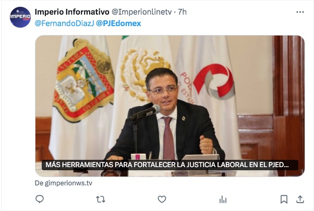The image size is (314, 211).
Task: Click the microphone in the card photo
Action: click(x=144, y=113)
